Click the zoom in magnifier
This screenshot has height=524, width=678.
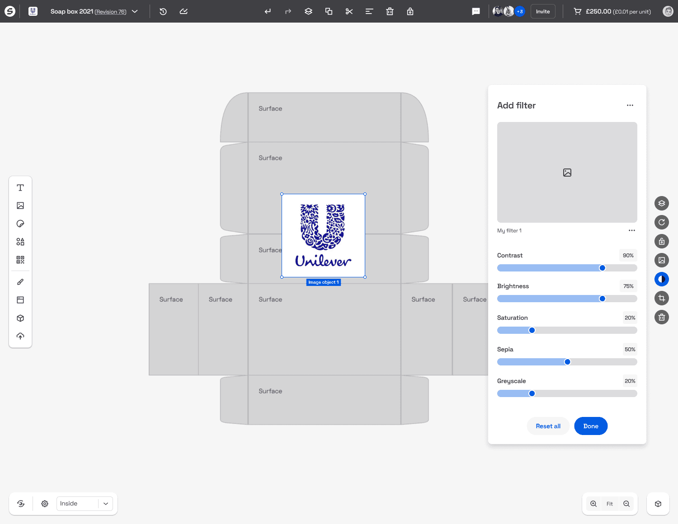pyautogui.click(x=593, y=504)
